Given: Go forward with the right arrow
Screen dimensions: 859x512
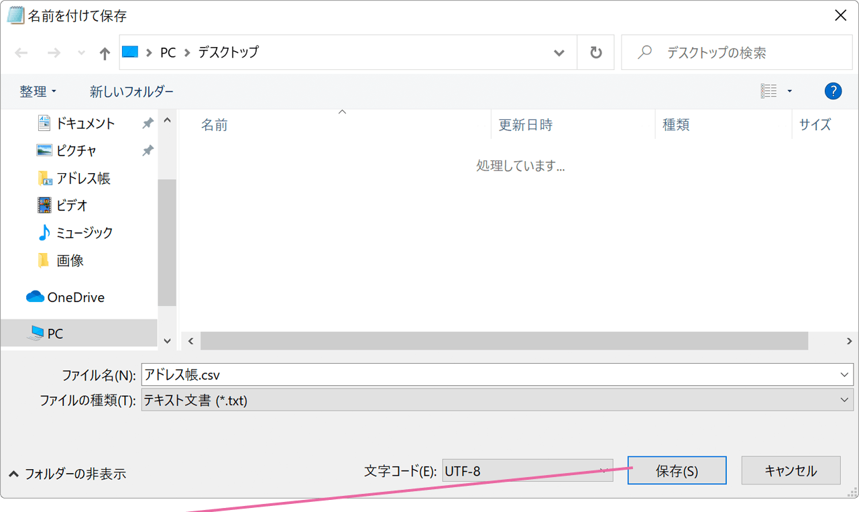Looking at the screenshot, I should [54, 53].
